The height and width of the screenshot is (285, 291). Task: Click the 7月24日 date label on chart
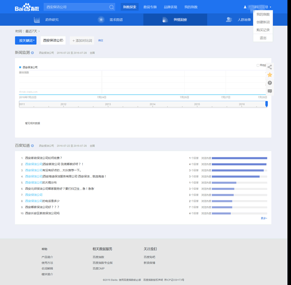point(102,97)
